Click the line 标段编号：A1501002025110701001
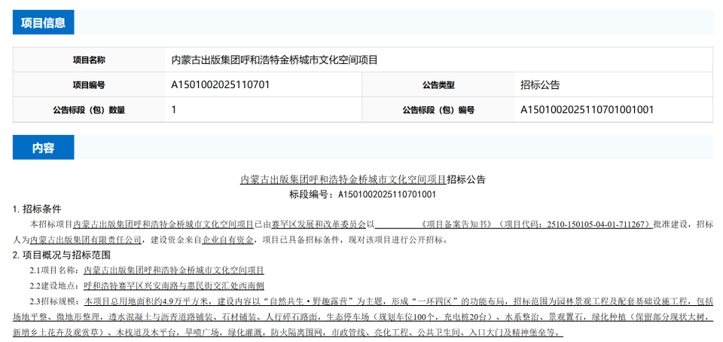 [362, 194]
